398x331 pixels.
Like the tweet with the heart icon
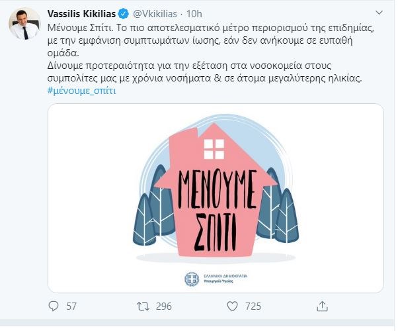pyautogui.click(x=233, y=306)
